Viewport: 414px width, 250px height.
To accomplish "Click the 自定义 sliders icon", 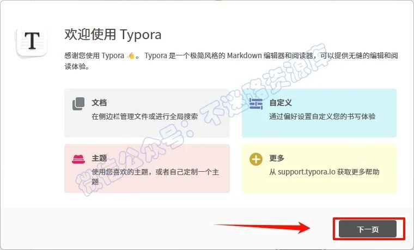I will click(x=256, y=104).
